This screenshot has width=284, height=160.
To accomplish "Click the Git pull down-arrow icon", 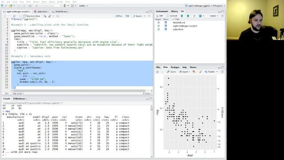I will pos(182,16).
